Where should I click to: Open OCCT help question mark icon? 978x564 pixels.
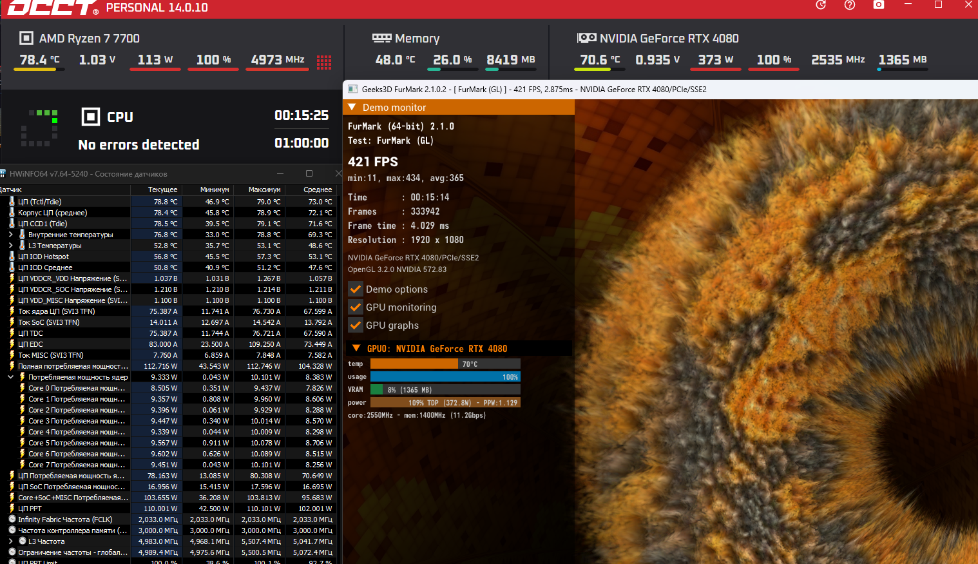[850, 5]
